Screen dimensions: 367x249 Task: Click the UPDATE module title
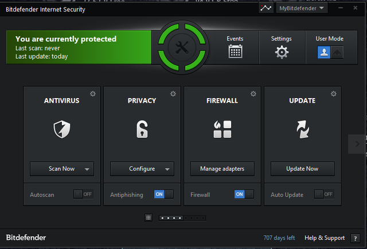302,101
